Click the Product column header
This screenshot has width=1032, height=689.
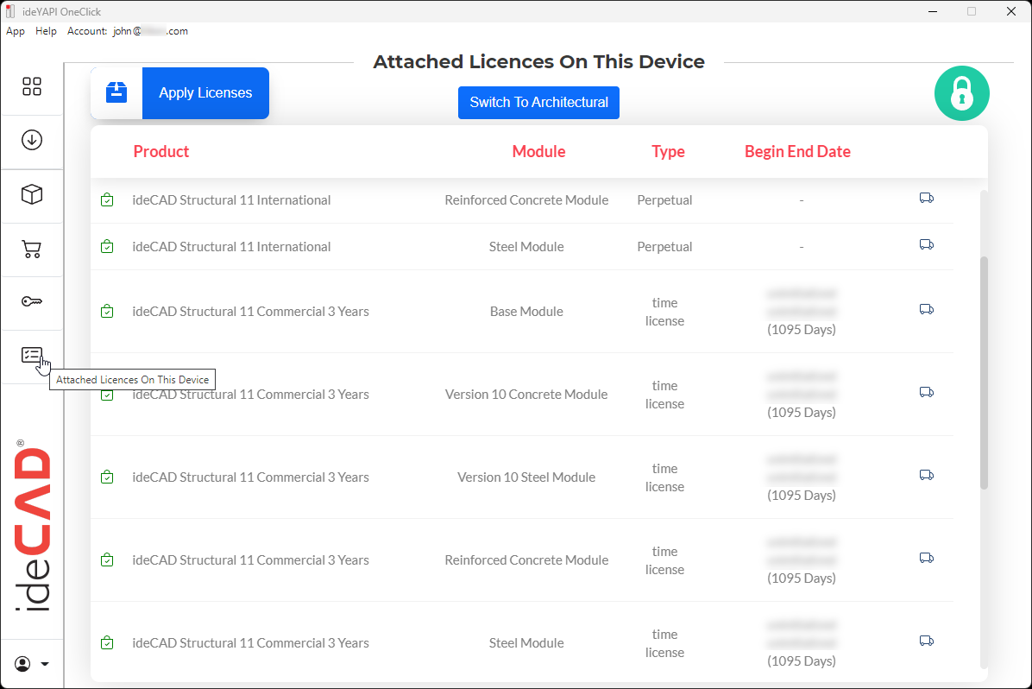(161, 152)
